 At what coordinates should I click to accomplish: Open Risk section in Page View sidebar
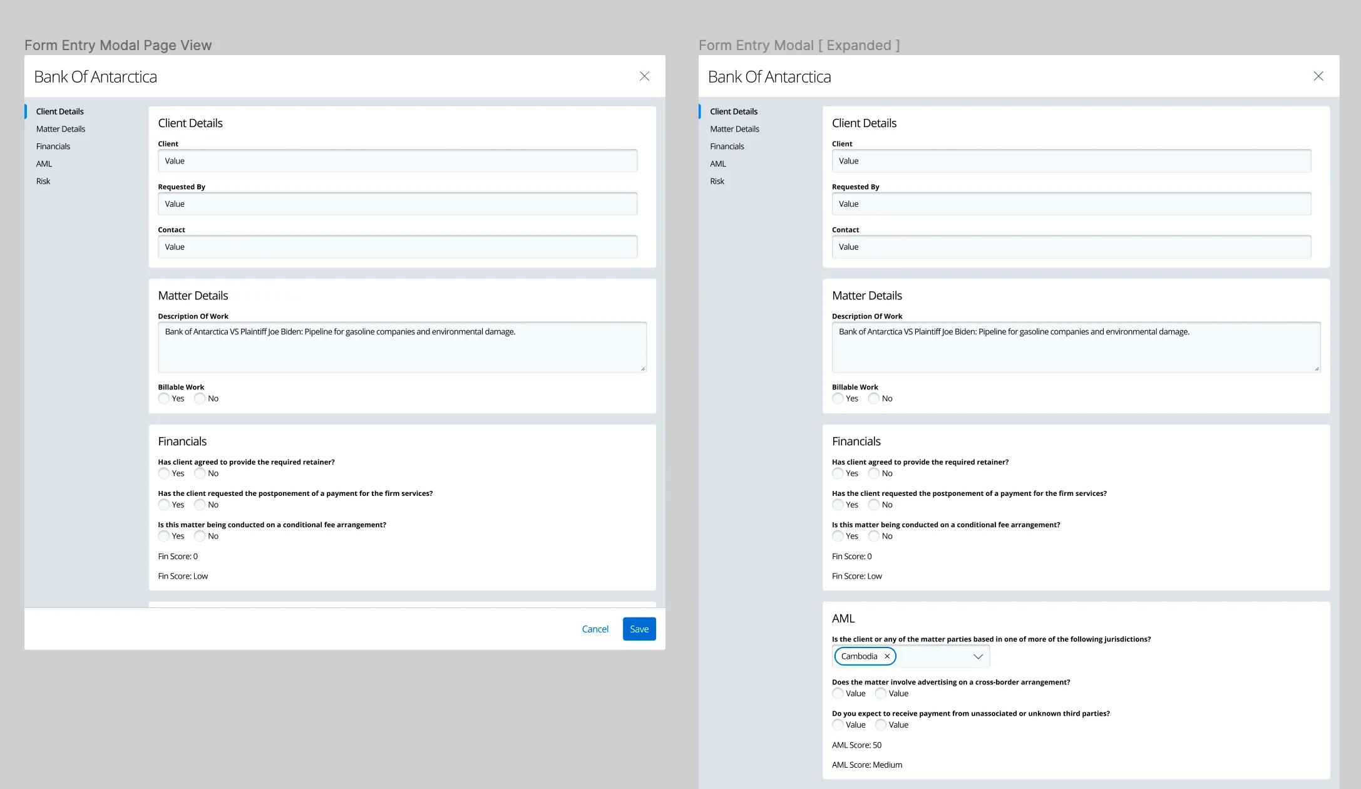(x=43, y=182)
